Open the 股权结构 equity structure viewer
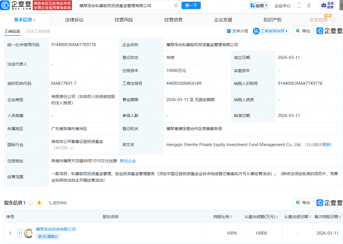 click(x=58, y=203)
